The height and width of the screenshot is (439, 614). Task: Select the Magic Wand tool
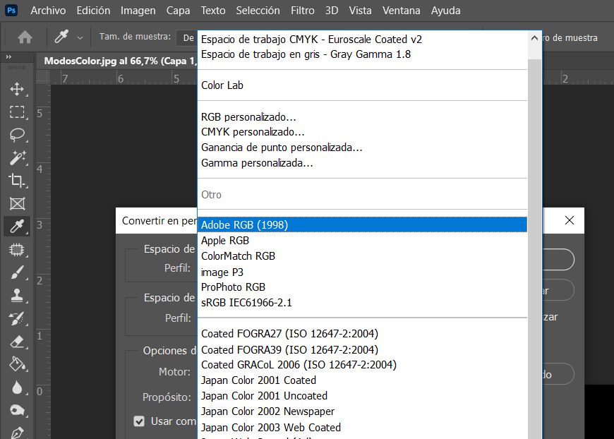pos(17,157)
